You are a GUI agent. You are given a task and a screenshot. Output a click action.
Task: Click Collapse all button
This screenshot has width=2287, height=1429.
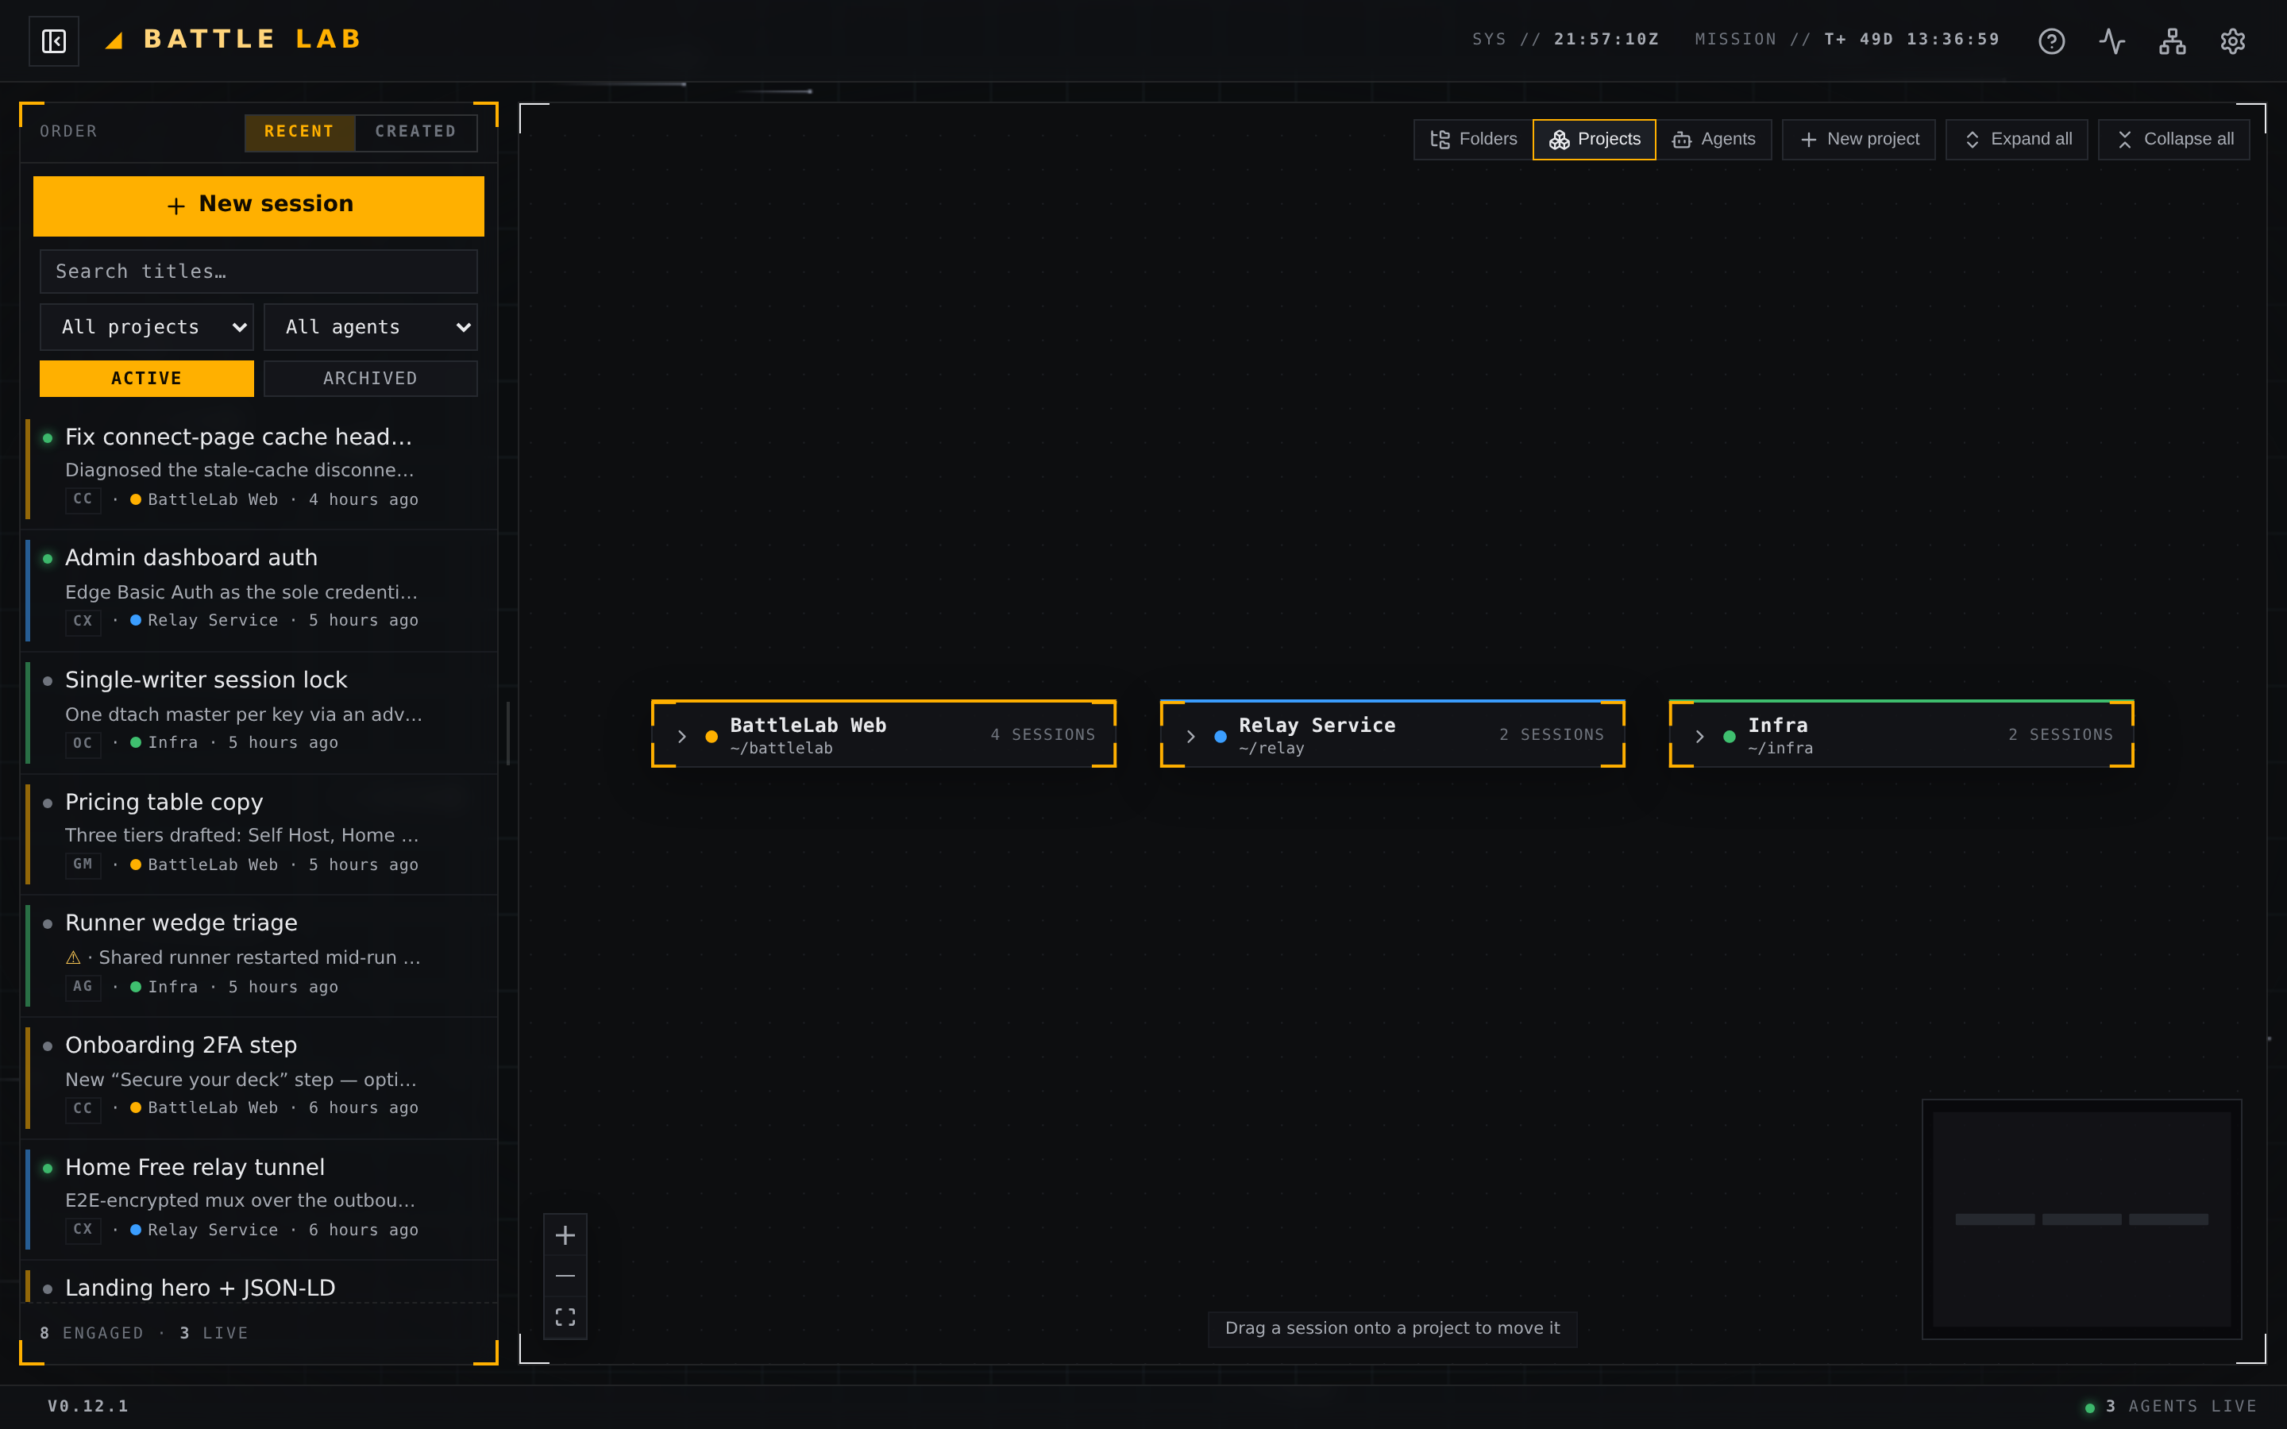point(2174,140)
